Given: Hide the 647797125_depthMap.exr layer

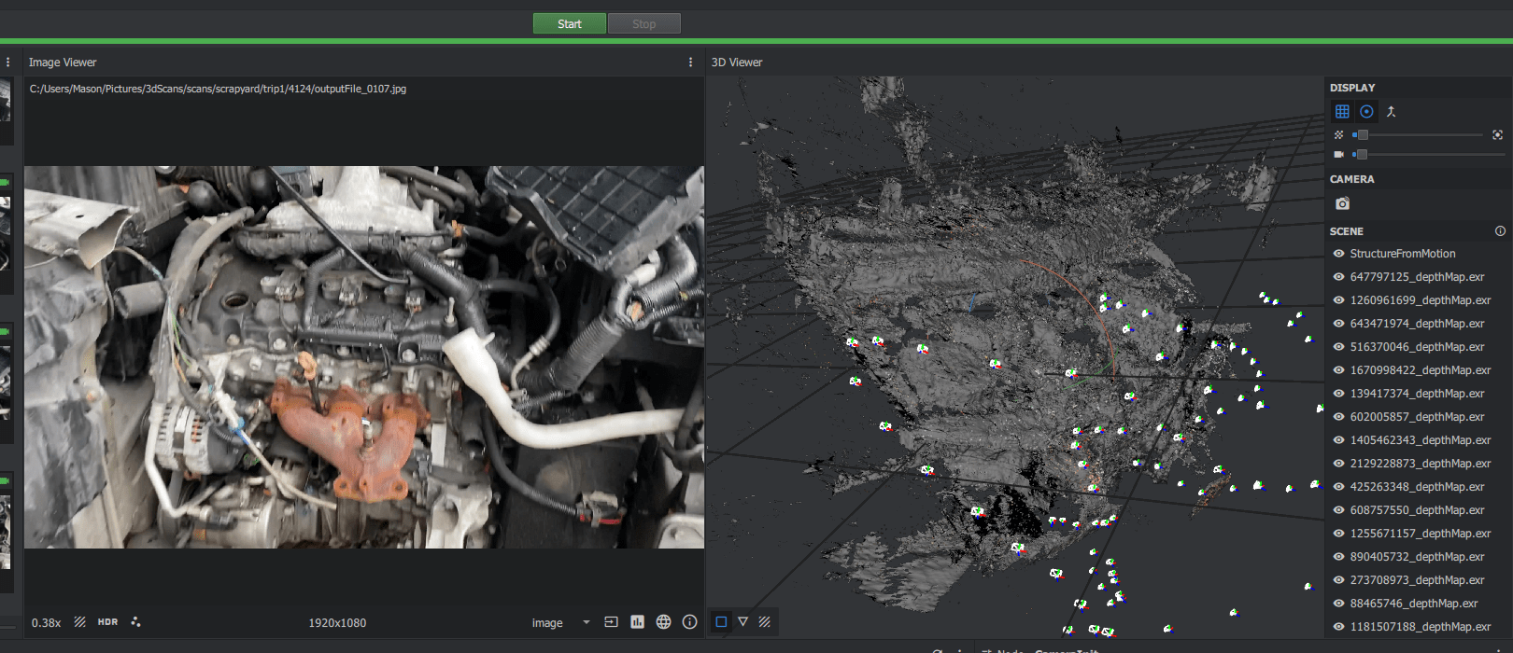Looking at the screenshot, I should (1338, 277).
